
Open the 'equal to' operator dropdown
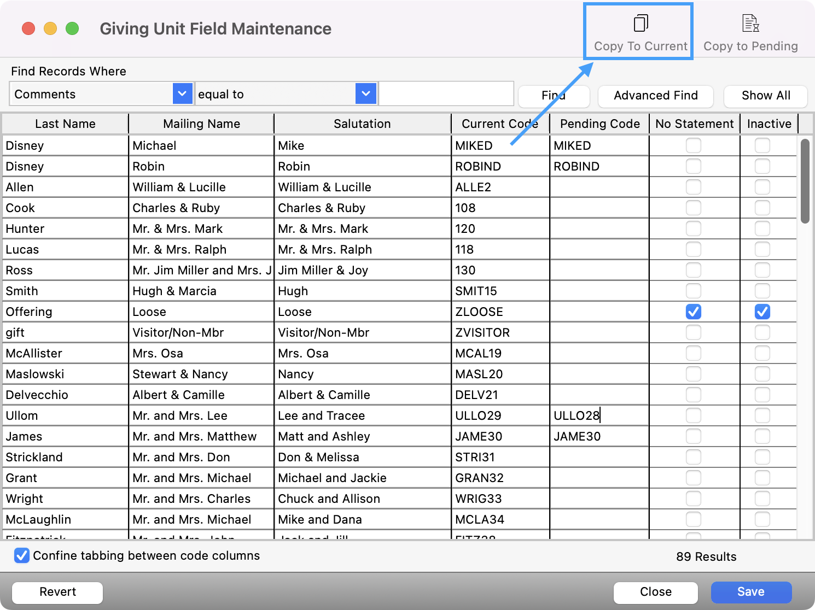[365, 94]
